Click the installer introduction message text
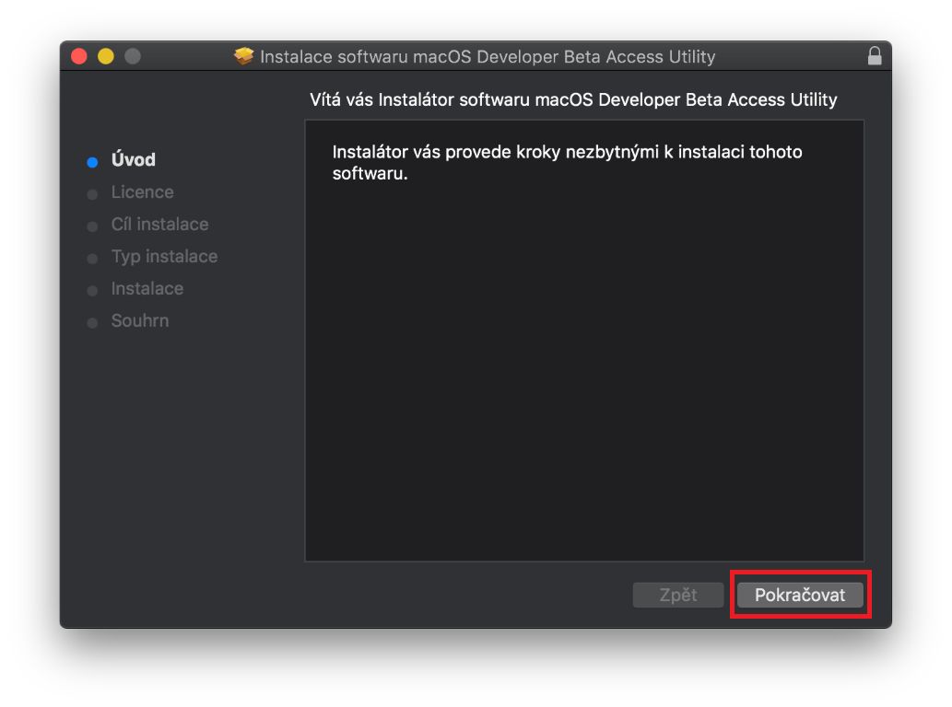This screenshot has width=952, height=707. tap(567, 162)
